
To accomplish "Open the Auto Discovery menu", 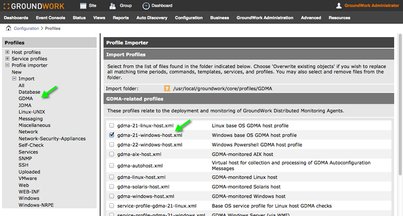I will coord(152,18).
